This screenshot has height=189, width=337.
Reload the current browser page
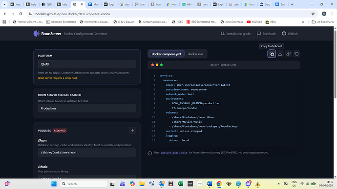[21, 14]
